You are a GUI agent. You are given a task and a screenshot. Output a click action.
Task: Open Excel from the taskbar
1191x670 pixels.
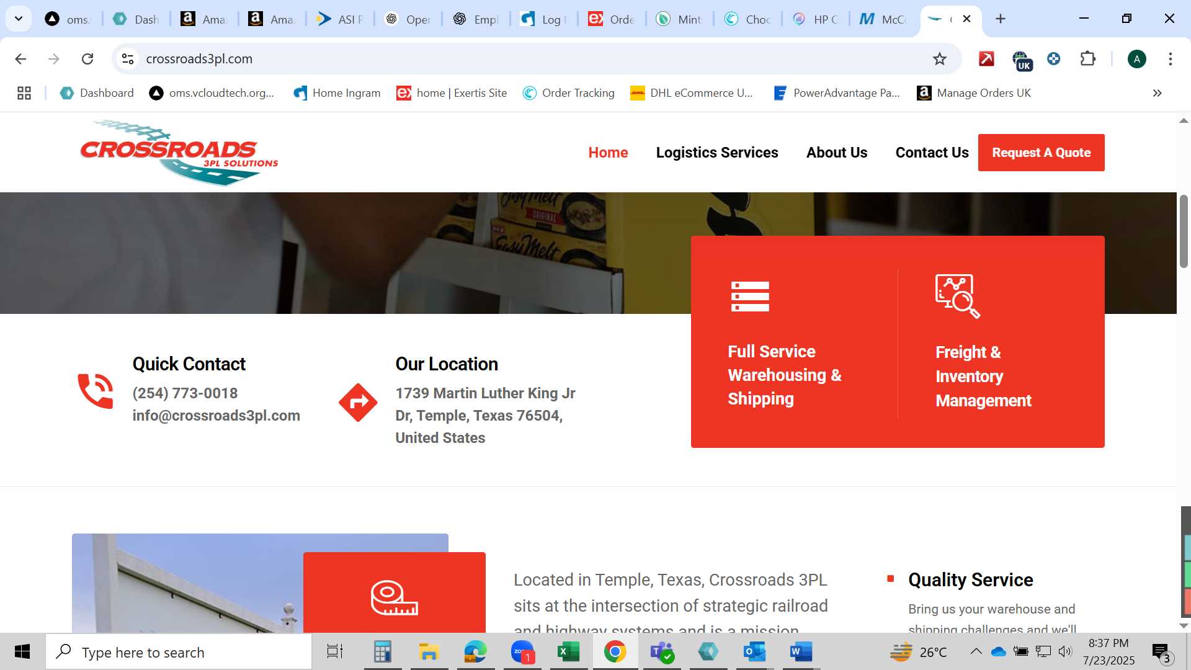tap(568, 651)
